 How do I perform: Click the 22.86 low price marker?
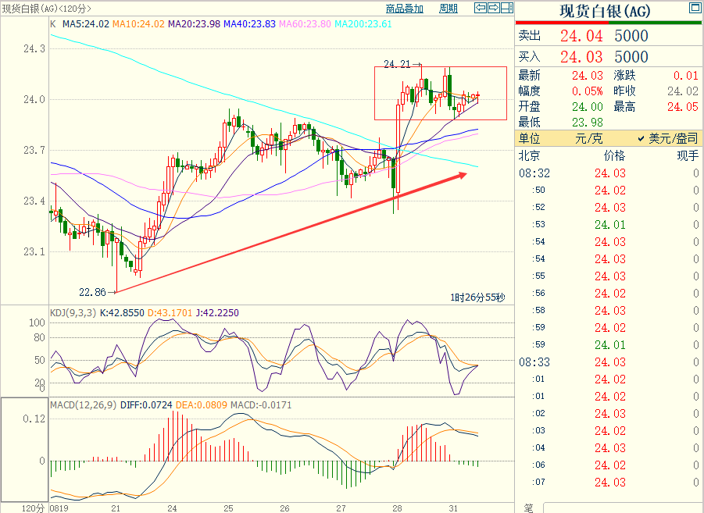[92, 292]
